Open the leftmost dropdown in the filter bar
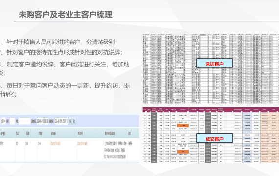This screenshot has width=279, height=176. [x=3, y=121]
